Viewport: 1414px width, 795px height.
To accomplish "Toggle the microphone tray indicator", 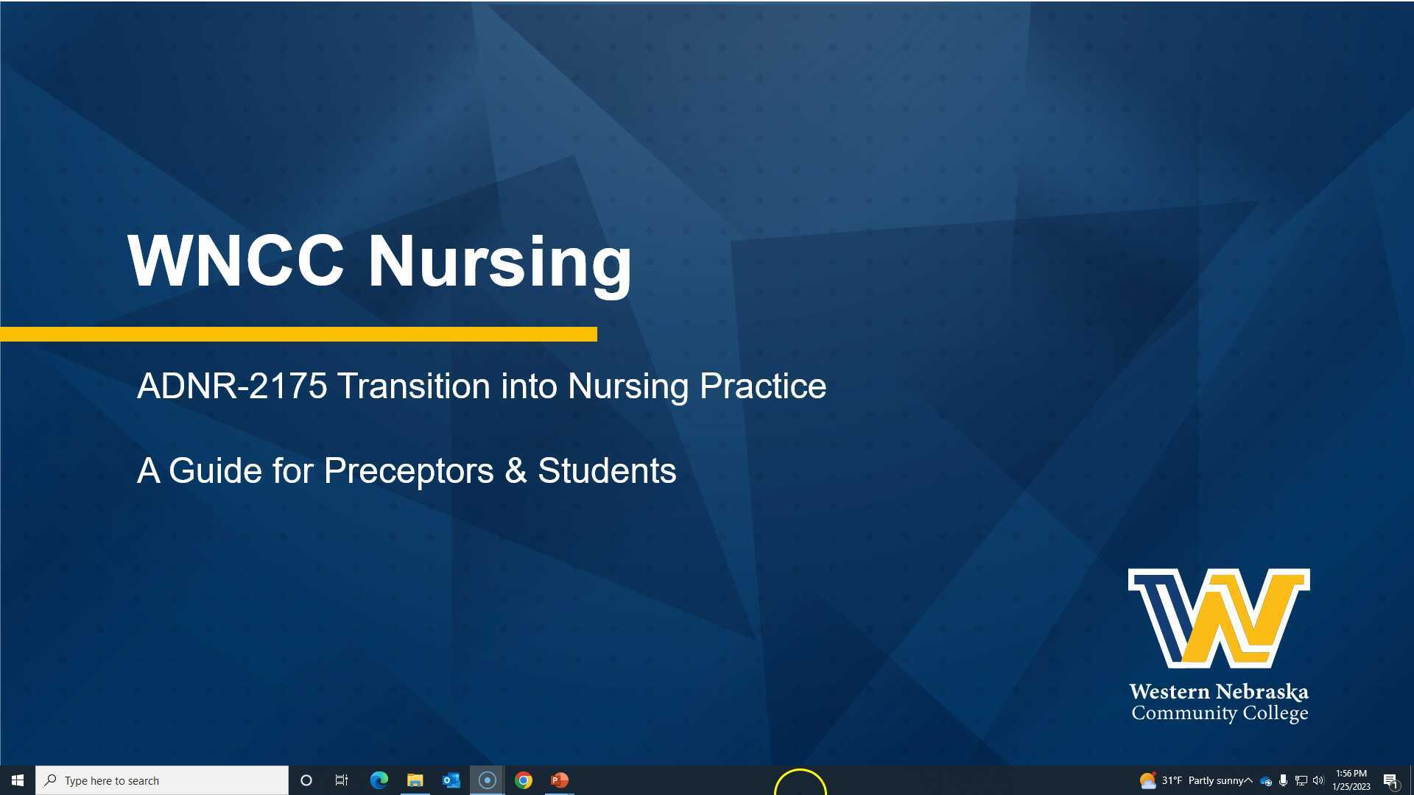I will click(x=1284, y=780).
